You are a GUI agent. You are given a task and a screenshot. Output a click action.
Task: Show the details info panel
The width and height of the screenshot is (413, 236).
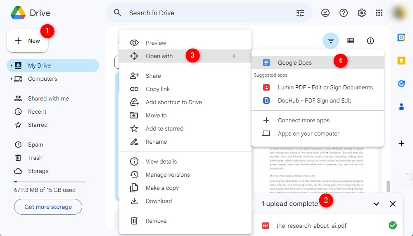[x=370, y=41]
